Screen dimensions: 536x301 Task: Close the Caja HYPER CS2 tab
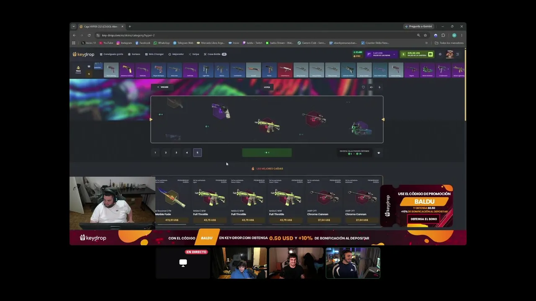[x=123, y=27]
